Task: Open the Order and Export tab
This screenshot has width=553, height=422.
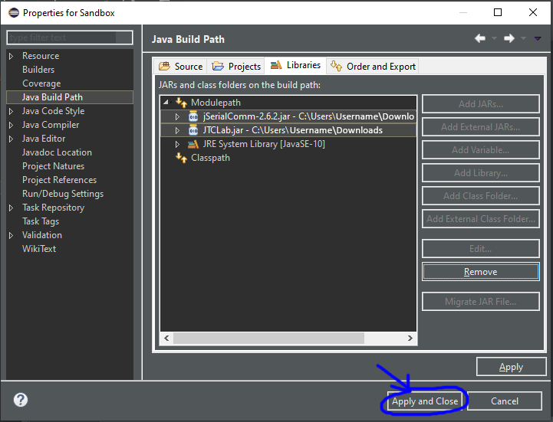Action: 373,66
